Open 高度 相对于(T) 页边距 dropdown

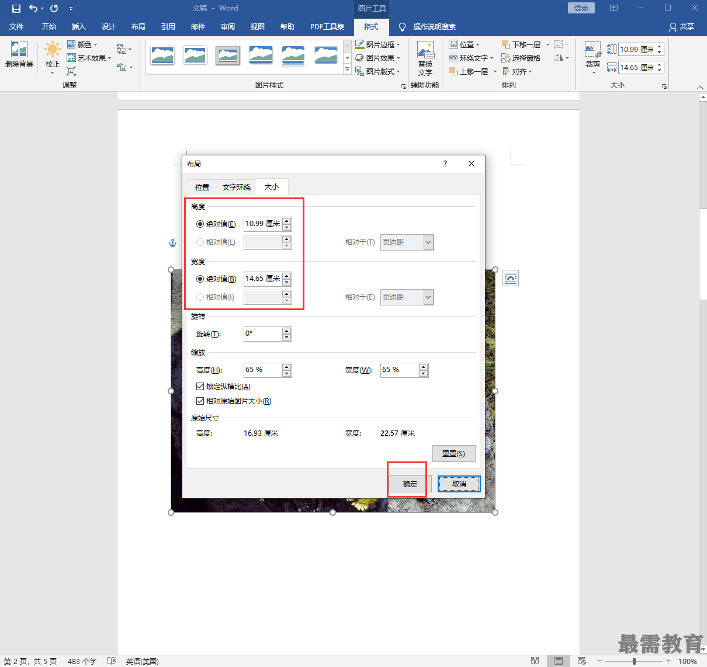click(x=407, y=242)
